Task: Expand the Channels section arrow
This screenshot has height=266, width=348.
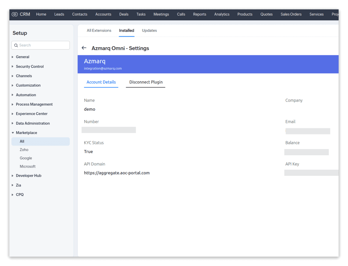Action: [13, 76]
